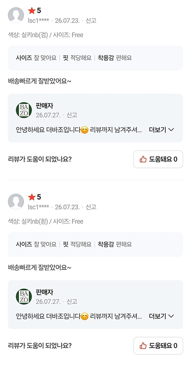
Task: Click the chevron arrow beside the first 더보기
Action: pyautogui.click(x=171, y=130)
